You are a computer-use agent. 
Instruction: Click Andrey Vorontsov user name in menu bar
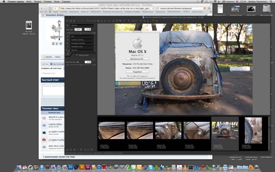[x=257, y=1]
